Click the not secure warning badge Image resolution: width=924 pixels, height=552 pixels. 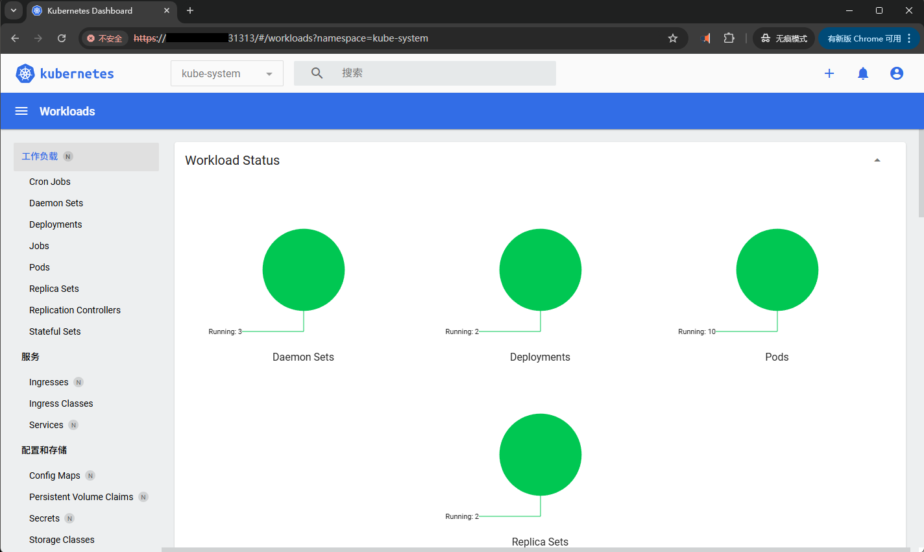pyautogui.click(x=104, y=38)
